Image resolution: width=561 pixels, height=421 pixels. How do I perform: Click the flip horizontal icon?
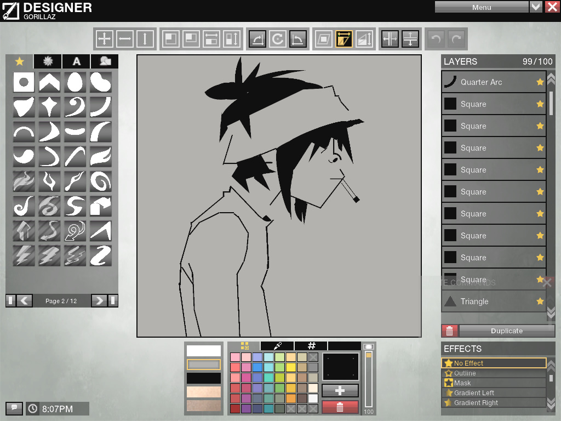pos(390,39)
